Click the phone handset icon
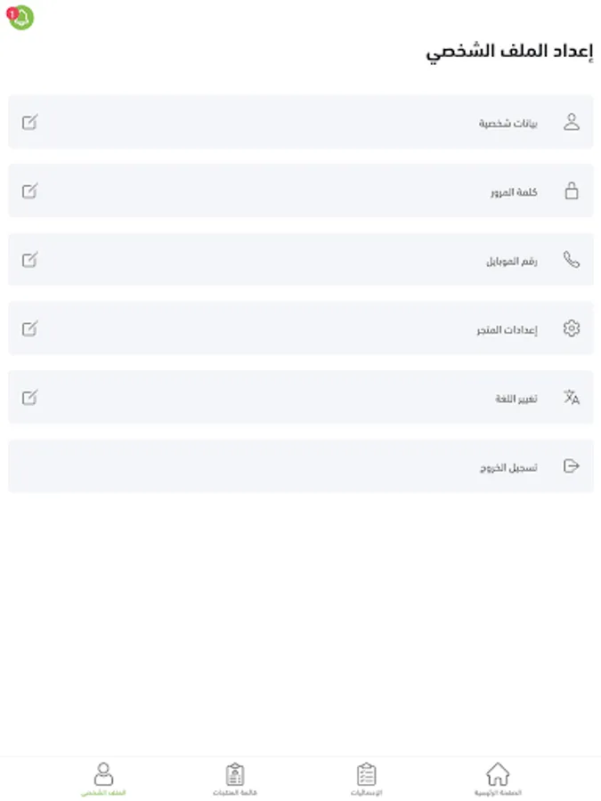This screenshot has height=801, width=601. click(572, 260)
